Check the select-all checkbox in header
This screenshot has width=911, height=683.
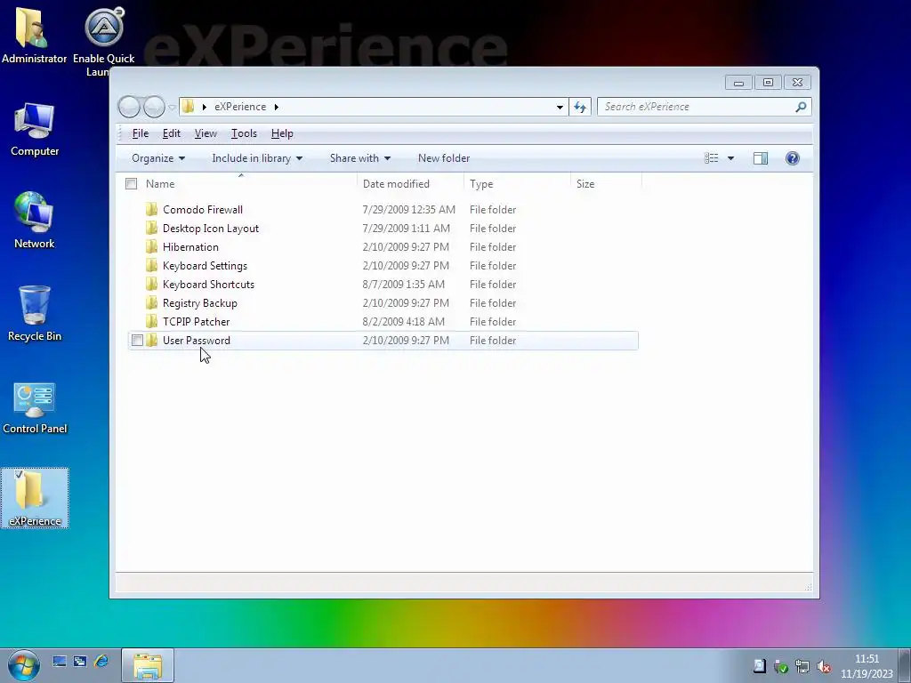coord(132,183)
